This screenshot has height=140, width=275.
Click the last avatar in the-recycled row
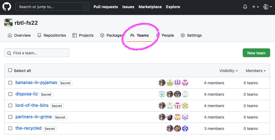tap(185, 129)
